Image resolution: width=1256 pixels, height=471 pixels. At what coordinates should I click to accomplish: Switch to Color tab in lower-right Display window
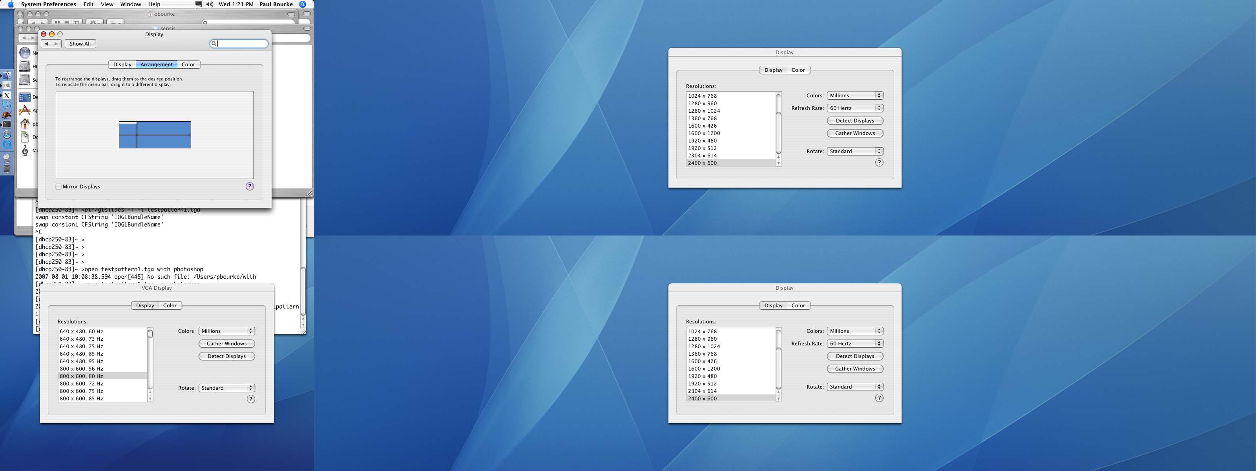point(798,306)
